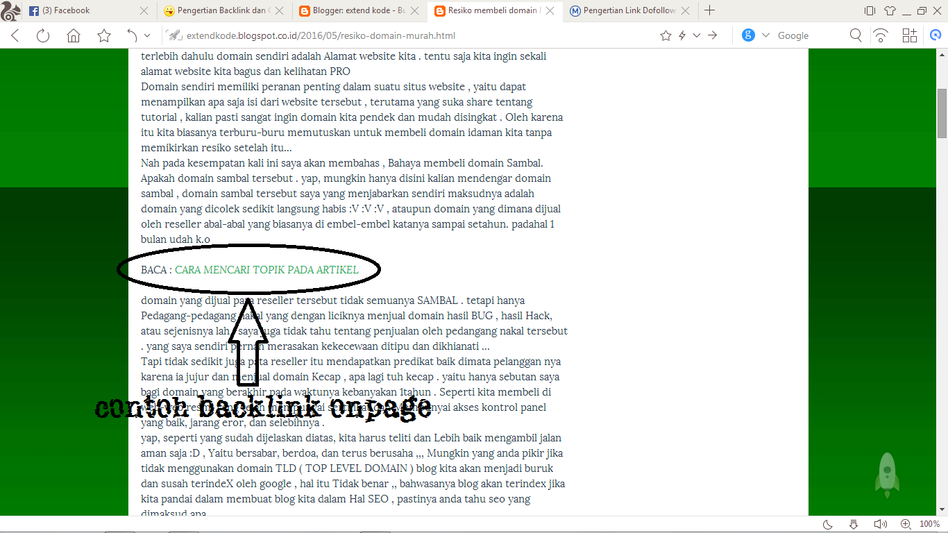Viewport: 948px width, 533px height.
Task: Mute page audio with the speaker icon
Action: point(880,524)
